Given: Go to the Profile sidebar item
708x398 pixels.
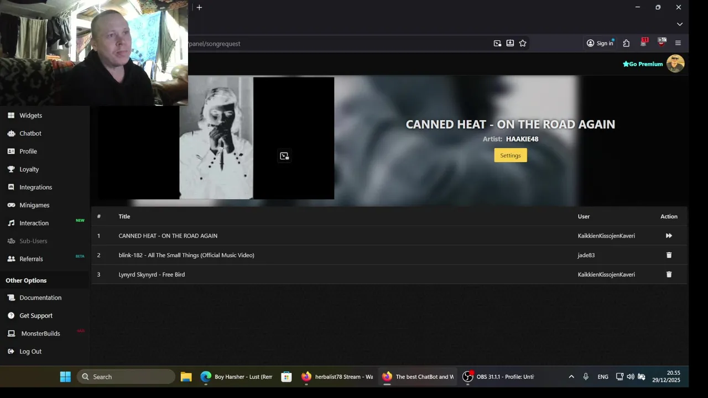Looking at the screenshot, I should 28,151.
